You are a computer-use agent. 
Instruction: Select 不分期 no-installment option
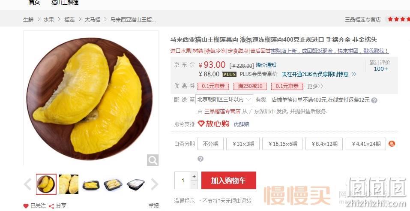click(x=210, y=144)
